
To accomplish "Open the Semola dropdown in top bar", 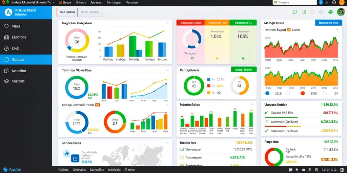I will tap(295, 2).
